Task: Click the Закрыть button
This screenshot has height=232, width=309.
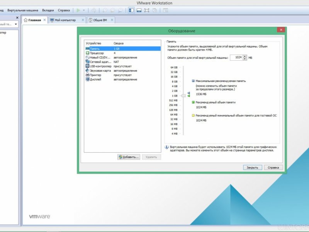Action: point(253,167)
